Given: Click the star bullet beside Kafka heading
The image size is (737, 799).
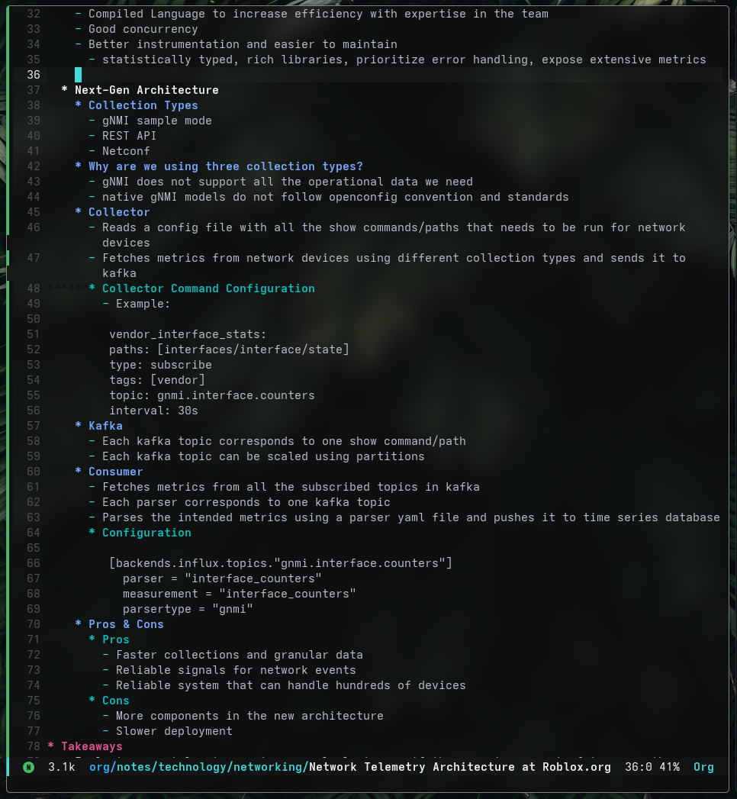Looking at the screenshot, I should click(x=78, y=426).
